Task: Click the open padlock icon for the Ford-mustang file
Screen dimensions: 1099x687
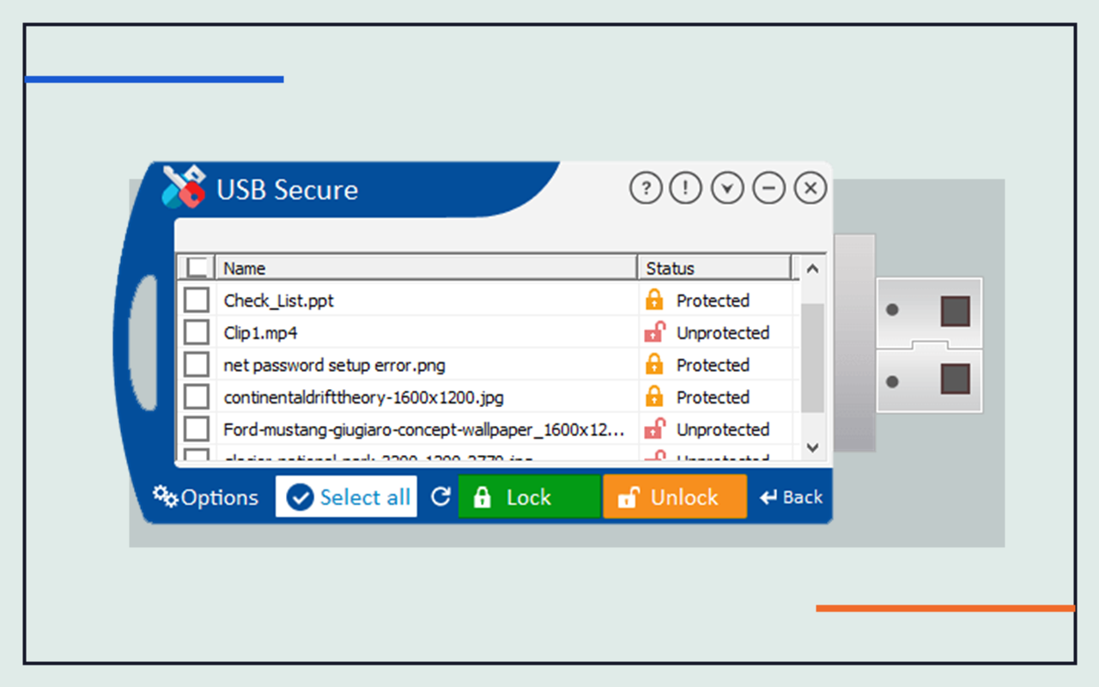Action: click(654, 429)
